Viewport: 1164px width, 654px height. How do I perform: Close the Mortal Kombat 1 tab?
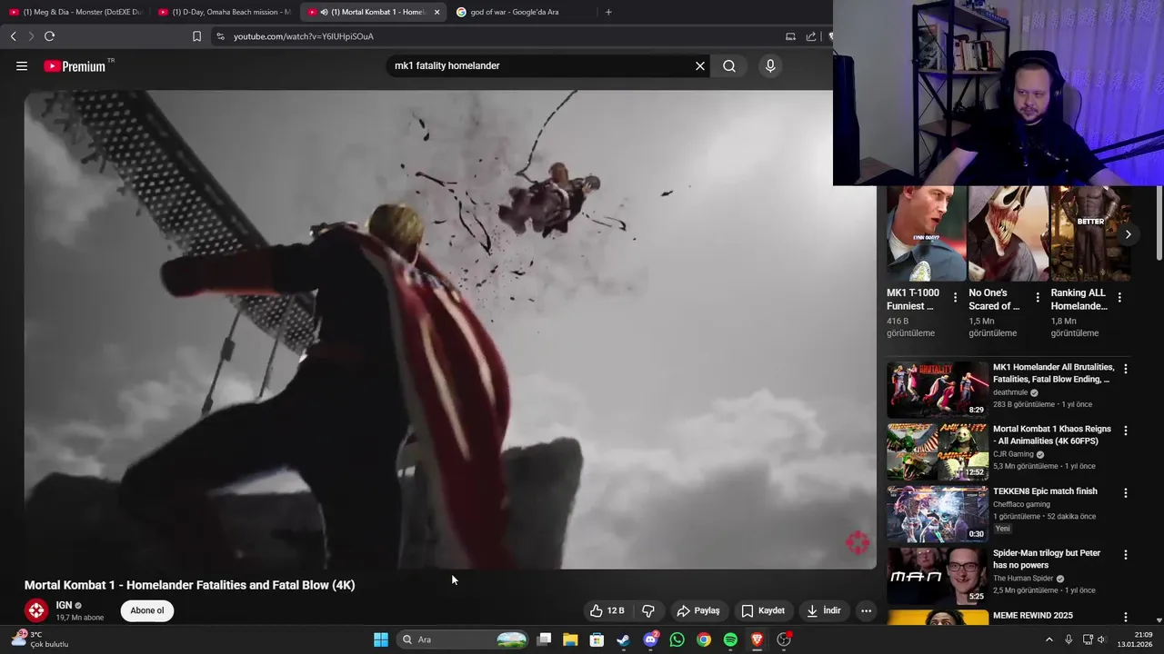436,12
